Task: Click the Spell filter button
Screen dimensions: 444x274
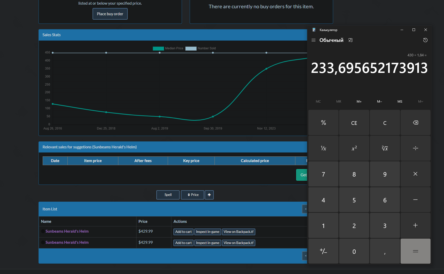Action: click(168, 195)
